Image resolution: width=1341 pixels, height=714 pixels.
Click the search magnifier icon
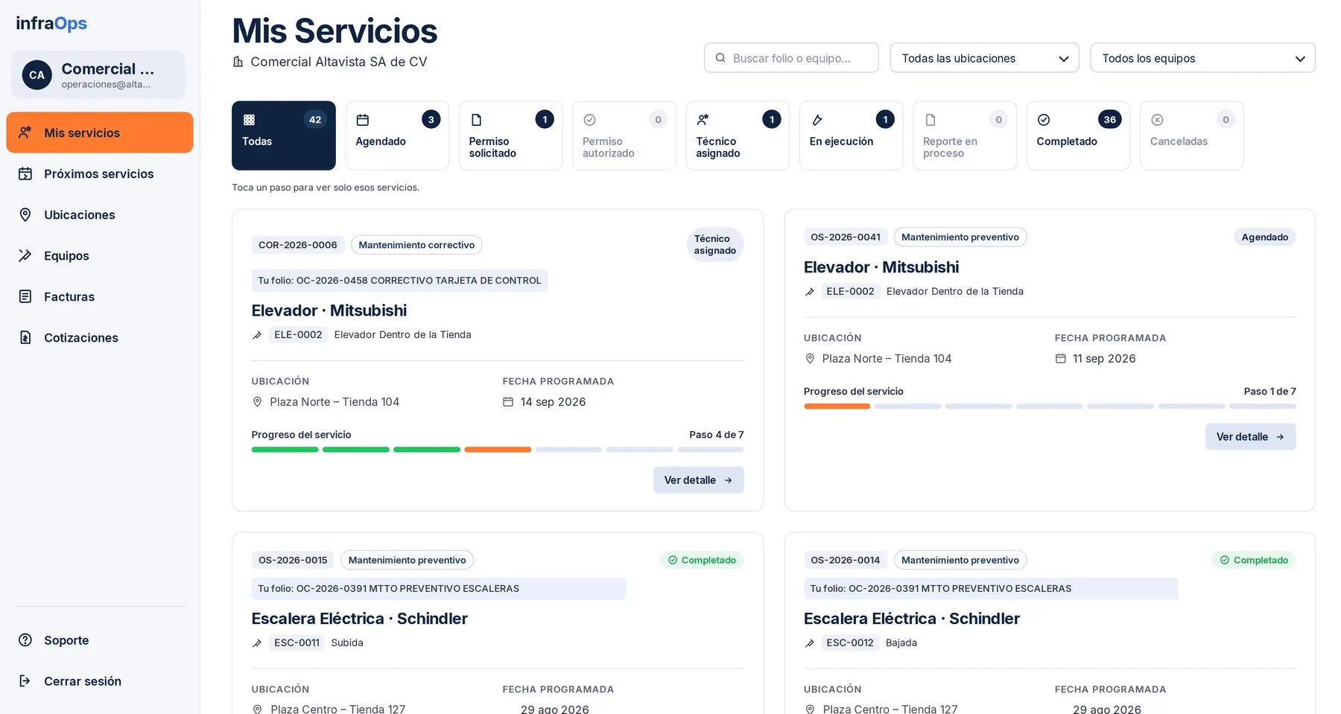[720, 58]
